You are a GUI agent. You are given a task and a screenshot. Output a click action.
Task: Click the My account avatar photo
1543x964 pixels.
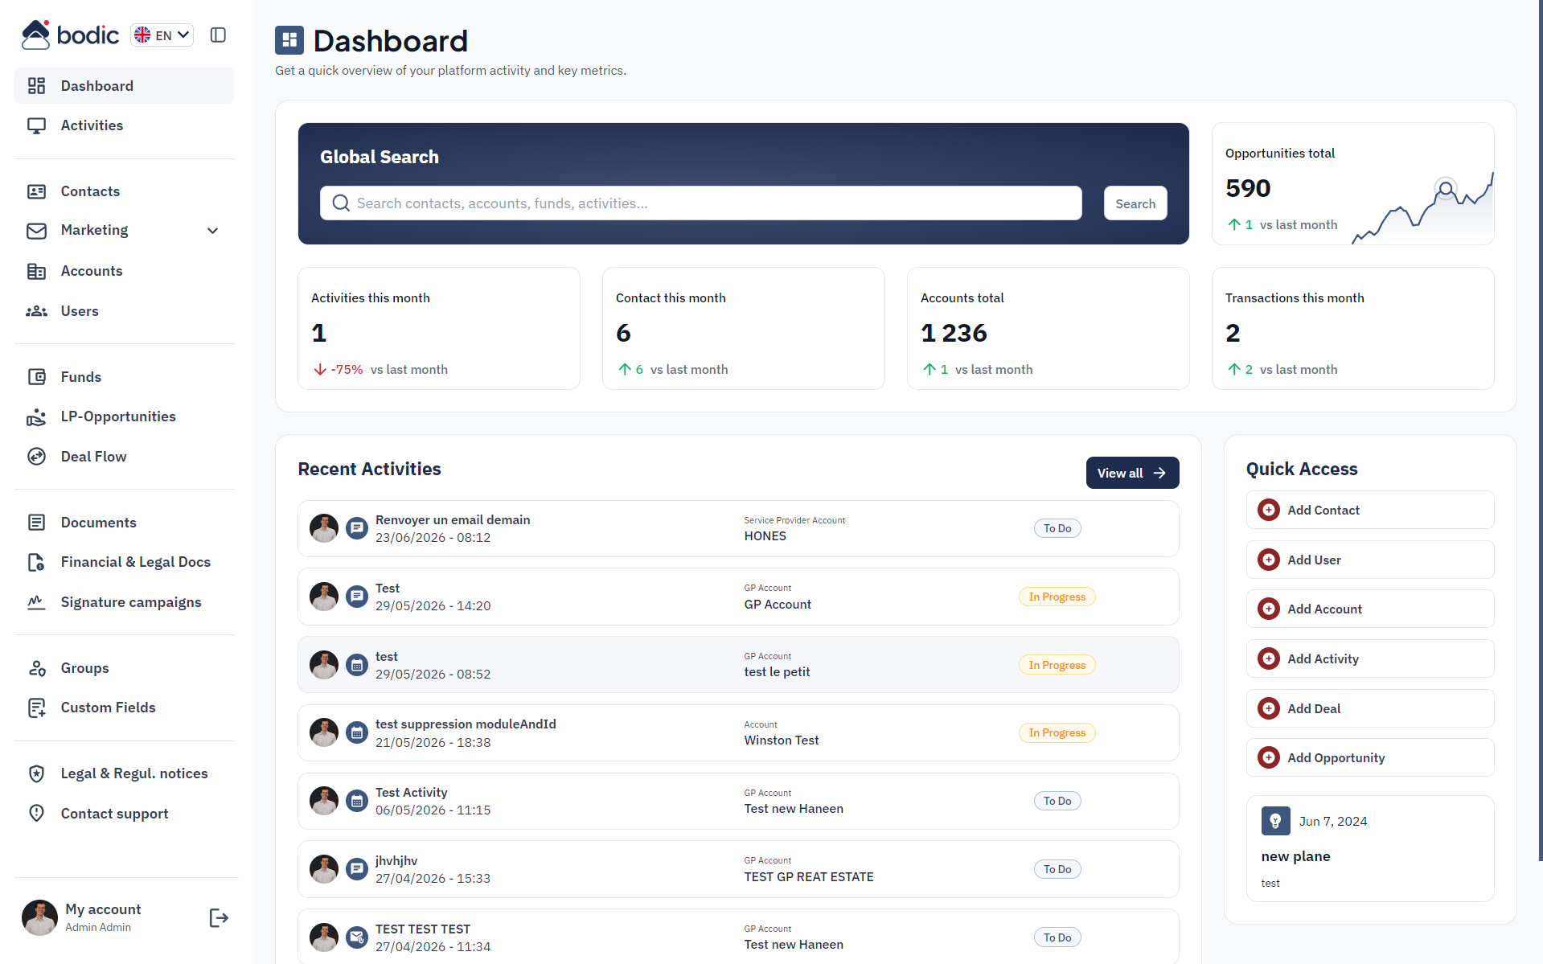39,917
